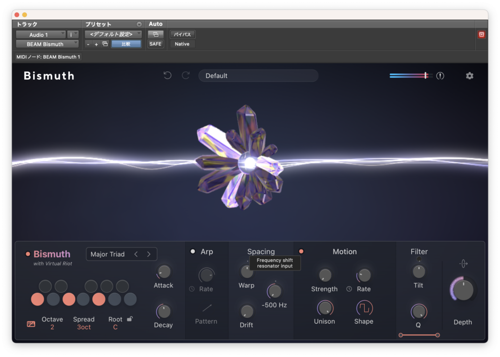This screenshot has width=500, height=357.
Task: Toggle the active G note key
Action: tap(99, 299)
